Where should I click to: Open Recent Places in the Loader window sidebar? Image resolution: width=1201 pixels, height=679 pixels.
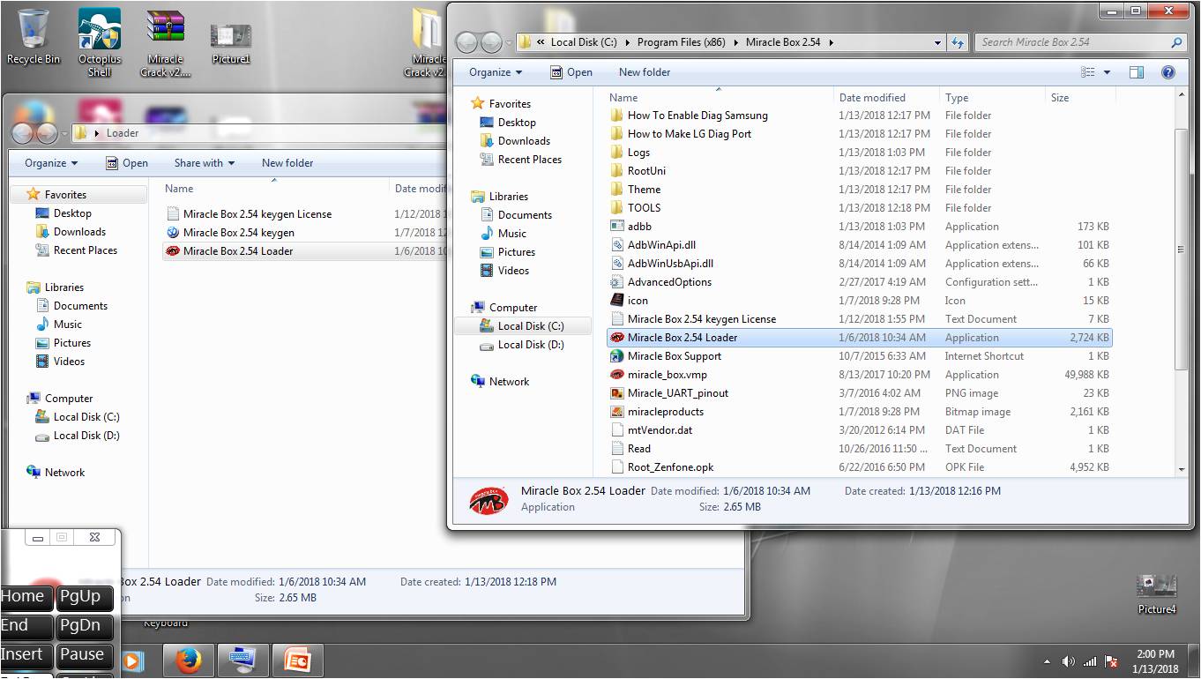click(85, 250)
